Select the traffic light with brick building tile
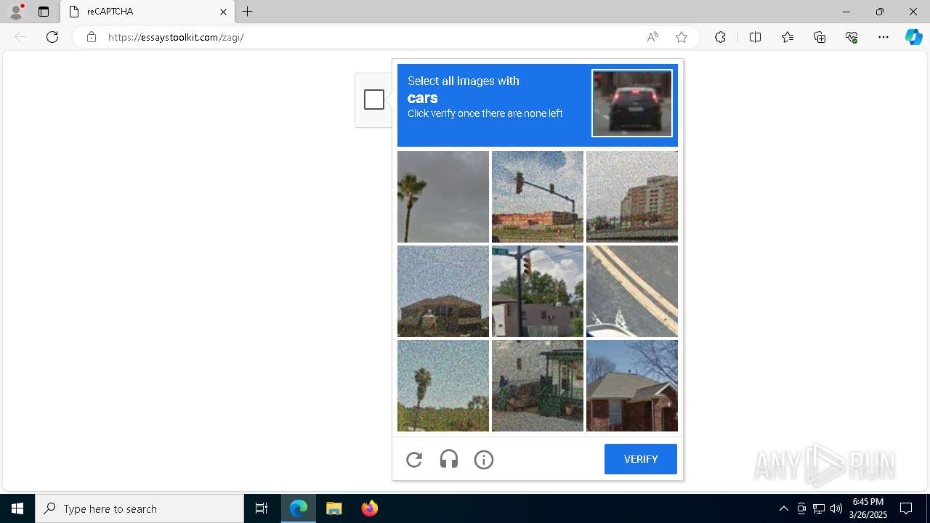Screen dimensions: 930x523 [538, 197]
